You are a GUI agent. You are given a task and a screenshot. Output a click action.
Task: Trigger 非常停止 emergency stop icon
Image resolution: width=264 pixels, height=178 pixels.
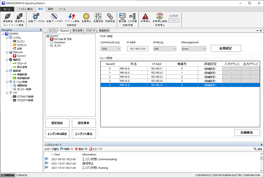point(145,18)
